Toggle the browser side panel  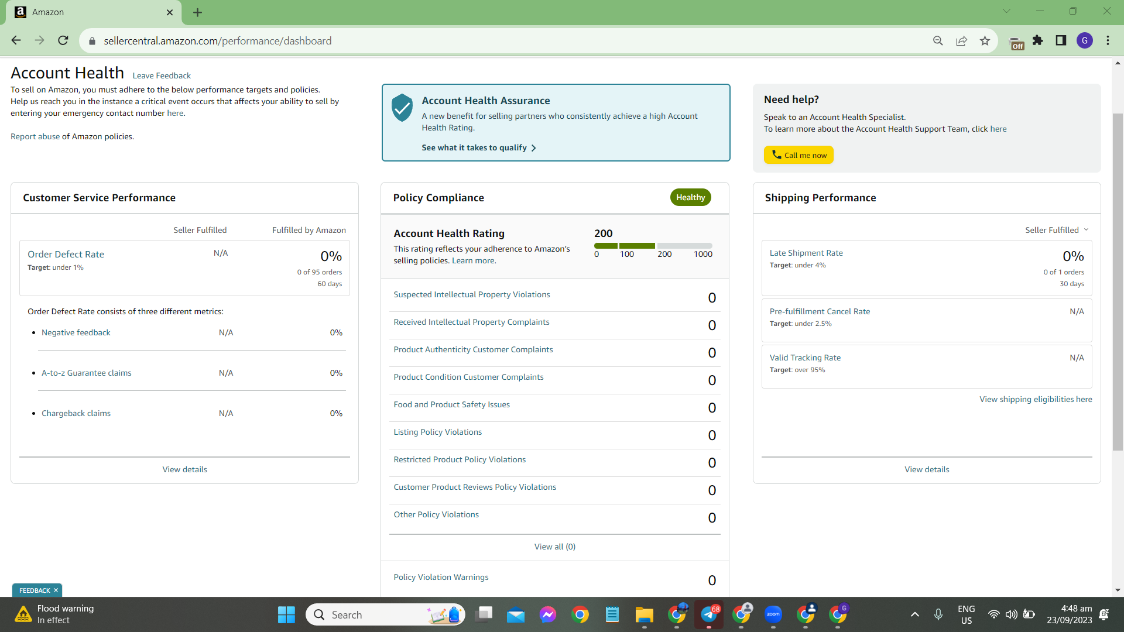[x=1061, y=40]
